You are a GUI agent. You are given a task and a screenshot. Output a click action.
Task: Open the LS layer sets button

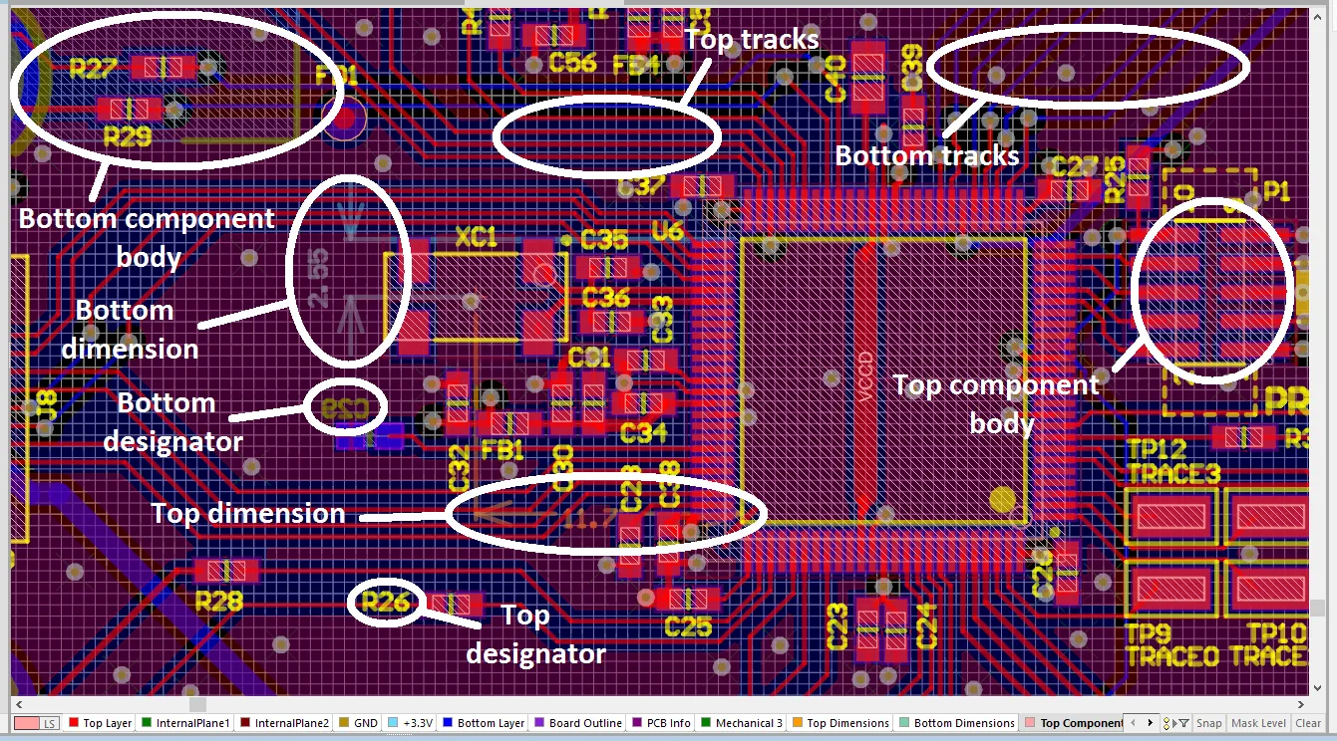pyautogui.click(x=37, y=724)
